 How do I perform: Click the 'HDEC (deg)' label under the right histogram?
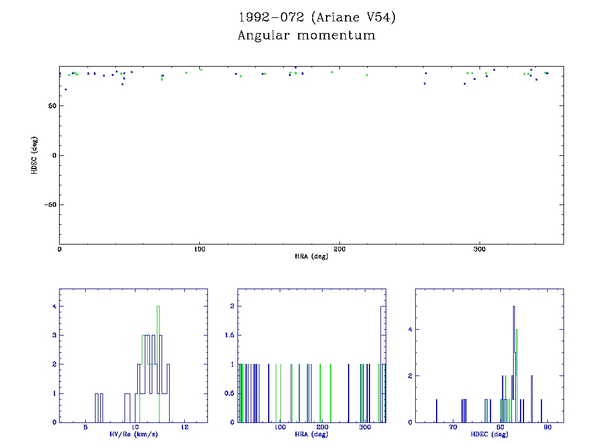click(x=489, y=434)
